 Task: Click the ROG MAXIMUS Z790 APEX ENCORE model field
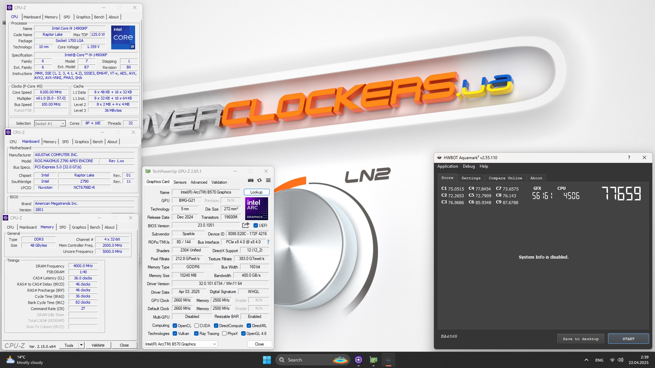point(66,161)
